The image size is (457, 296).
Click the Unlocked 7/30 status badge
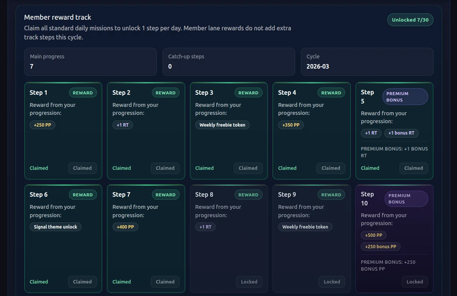(410, 20)
